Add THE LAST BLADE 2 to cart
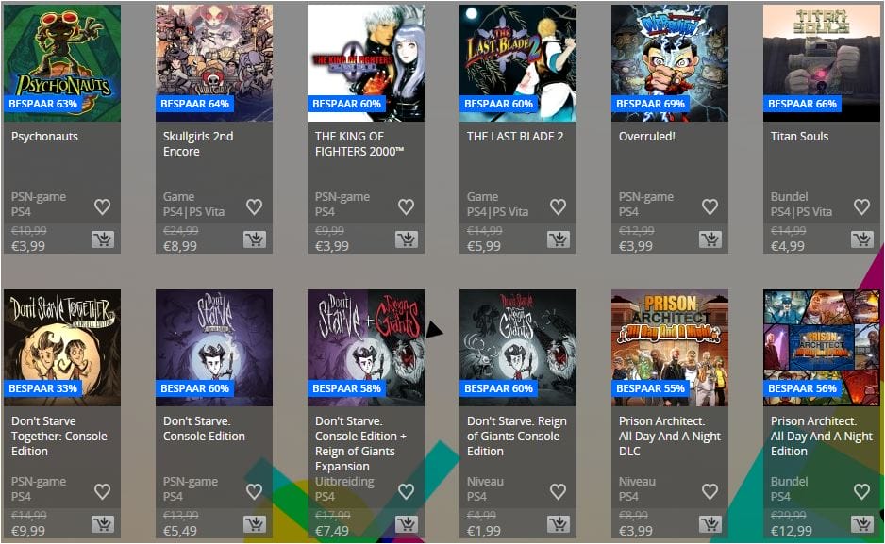Viewport: 885px width, 544px height. pos(559,239)
